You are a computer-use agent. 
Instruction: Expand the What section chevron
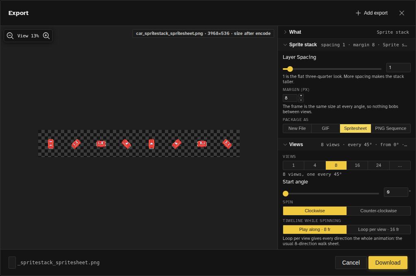285,32
